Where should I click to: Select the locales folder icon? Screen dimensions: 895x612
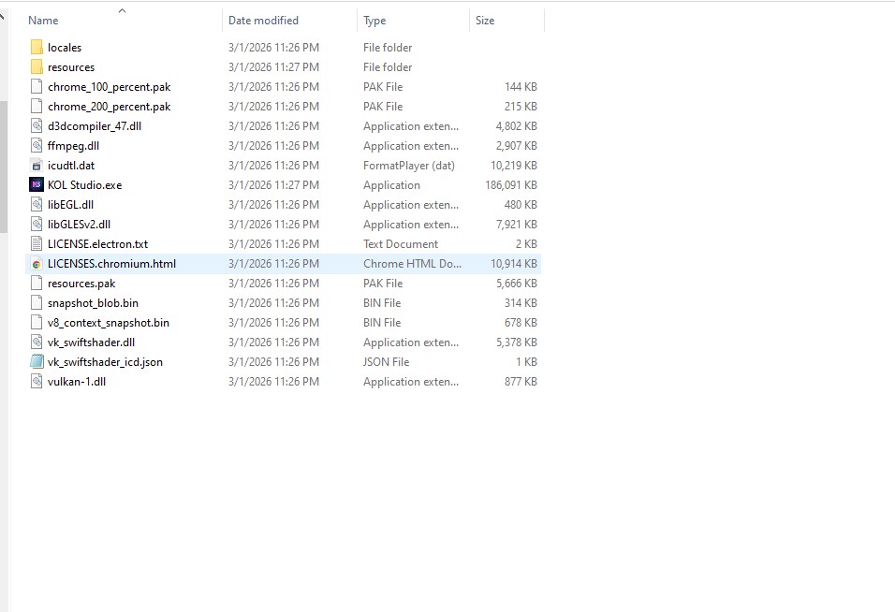pyautogui.click(x=37, y=48)
